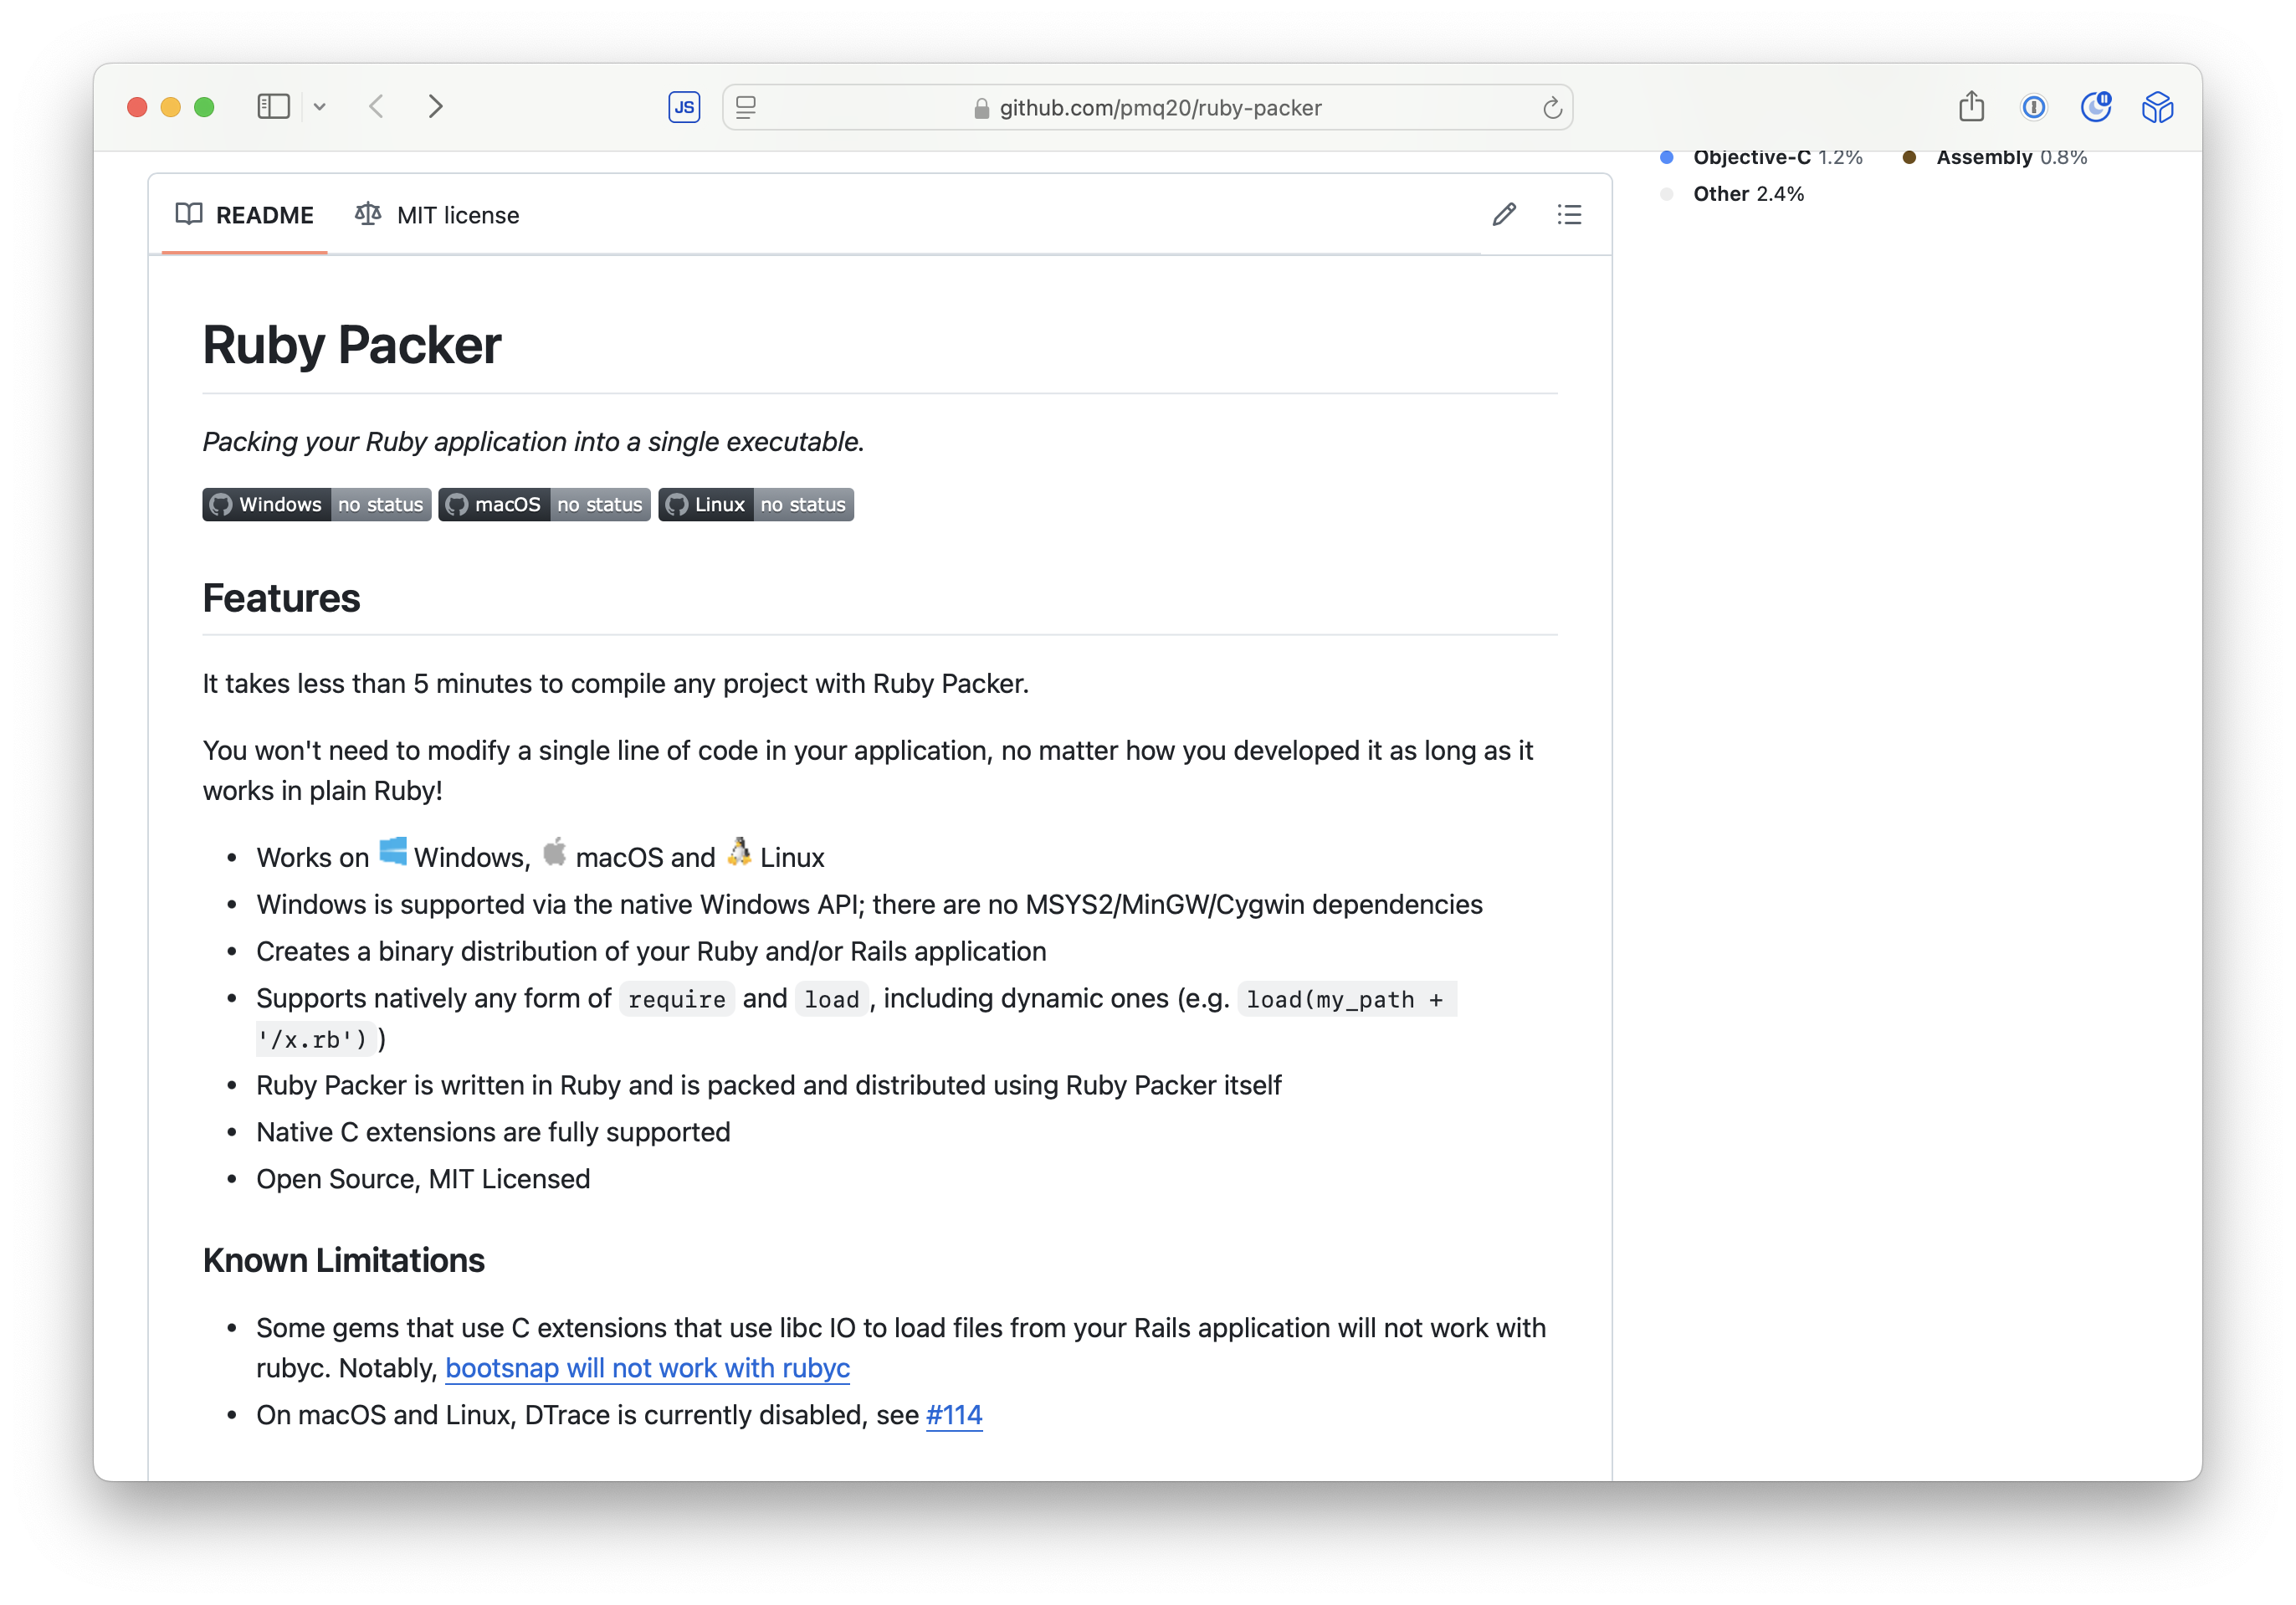Click the green fullscreen window button

pos(204,107)
